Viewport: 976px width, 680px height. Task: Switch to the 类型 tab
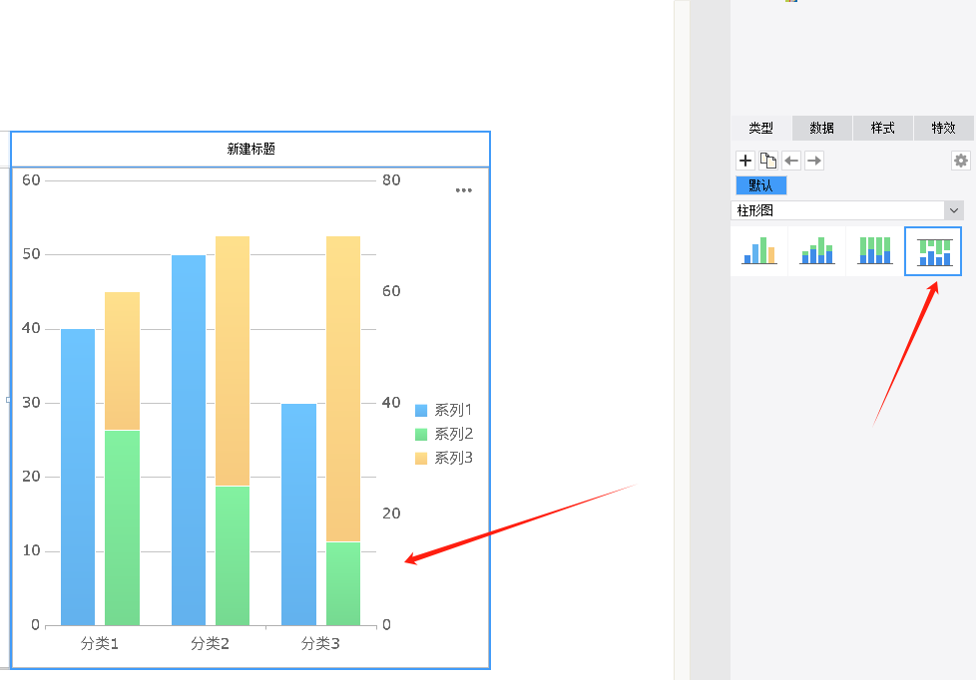760,128
